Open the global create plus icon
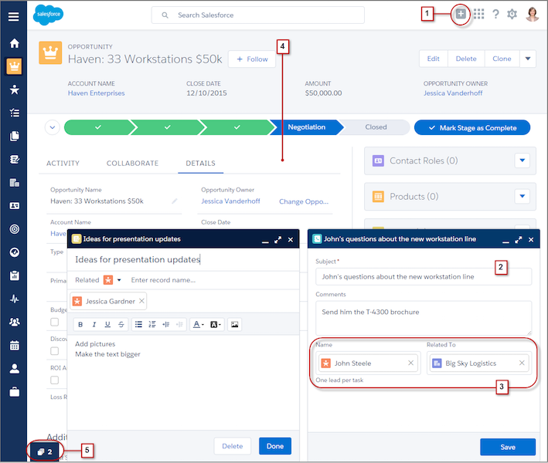Viewport: 548px width, 463px height. click(x=461, y=15)
